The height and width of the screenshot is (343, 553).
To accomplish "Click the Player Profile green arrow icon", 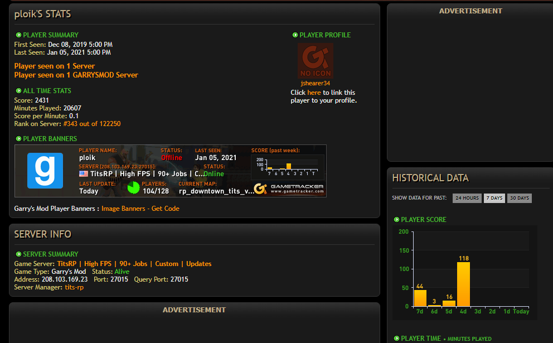I will pyautogui.click(x=295, y=35).
